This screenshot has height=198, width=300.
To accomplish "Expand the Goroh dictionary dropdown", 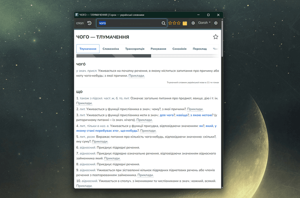I will point(204,23).
